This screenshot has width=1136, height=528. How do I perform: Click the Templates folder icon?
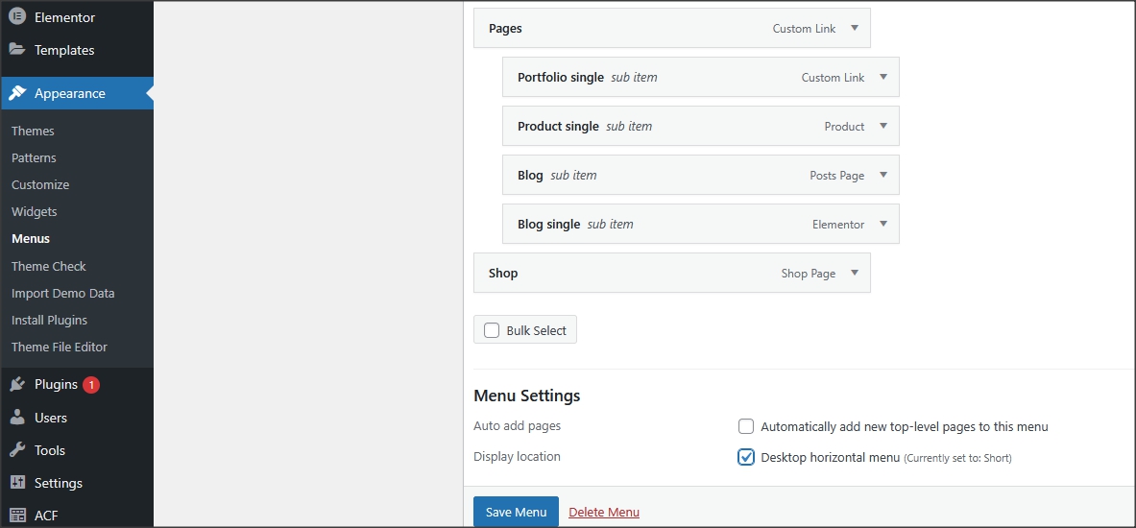(x=17, y=50)
